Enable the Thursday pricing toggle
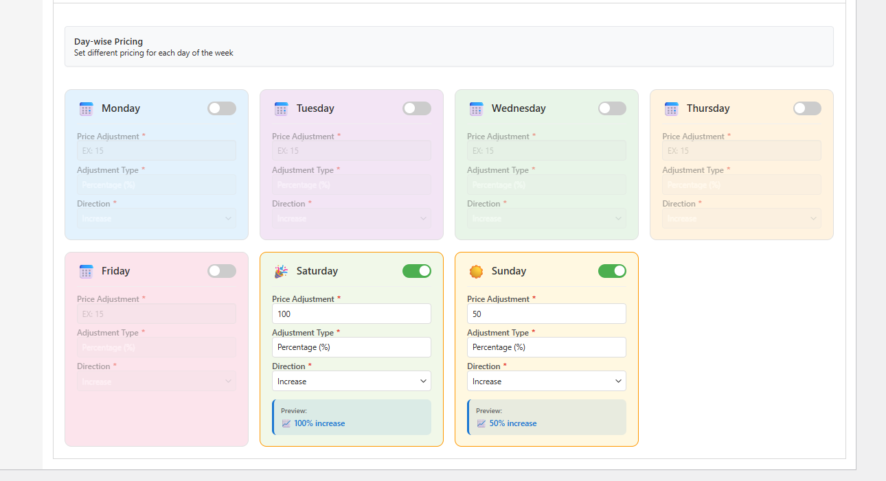Screen dimensions: 886x481 click(806, 108)
